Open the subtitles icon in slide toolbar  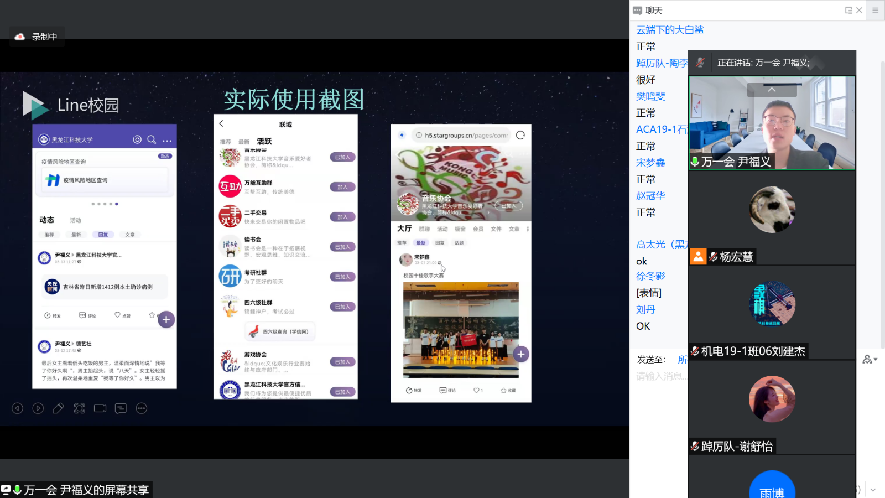click(121, 408)
